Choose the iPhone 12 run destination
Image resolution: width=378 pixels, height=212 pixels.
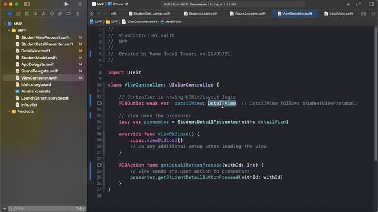(x=118, y=4)
